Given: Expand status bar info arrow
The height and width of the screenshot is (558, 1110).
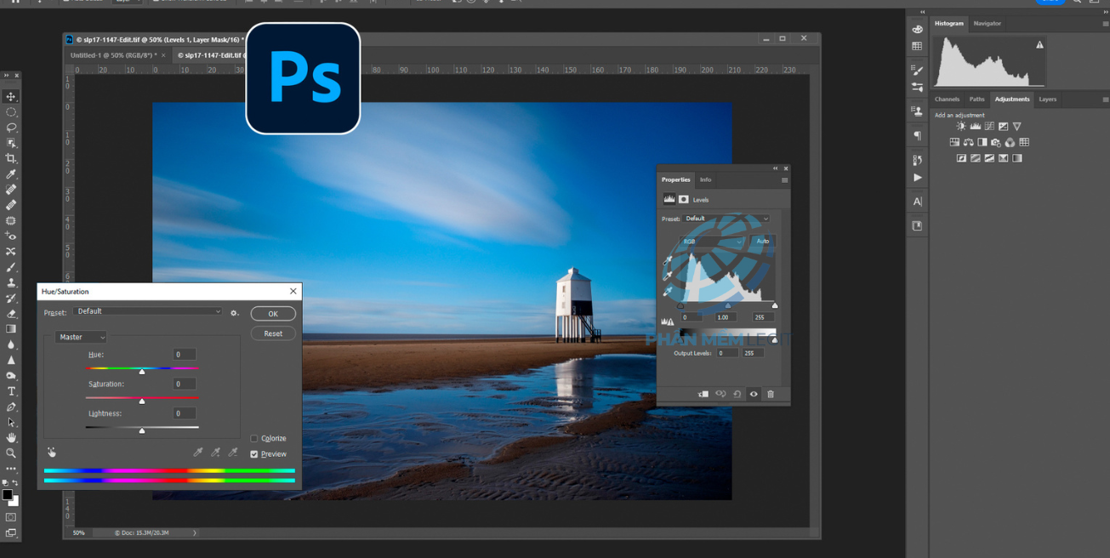Looking at the screenshot, I should (x=194, y=533).
